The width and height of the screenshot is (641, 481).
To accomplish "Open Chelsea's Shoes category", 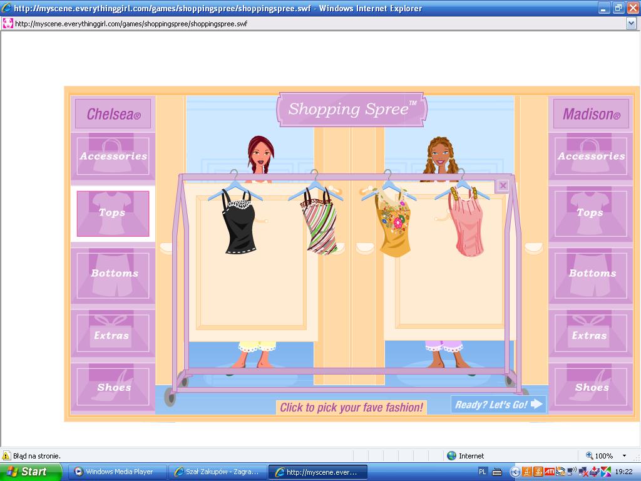I will [x=113, y=388].
